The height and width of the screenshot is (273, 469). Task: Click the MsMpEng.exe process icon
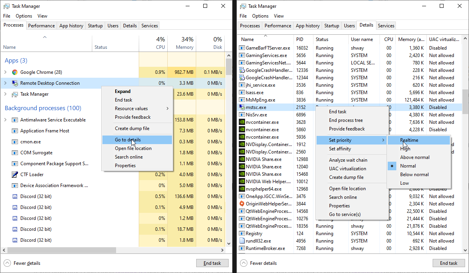(242, 100)
